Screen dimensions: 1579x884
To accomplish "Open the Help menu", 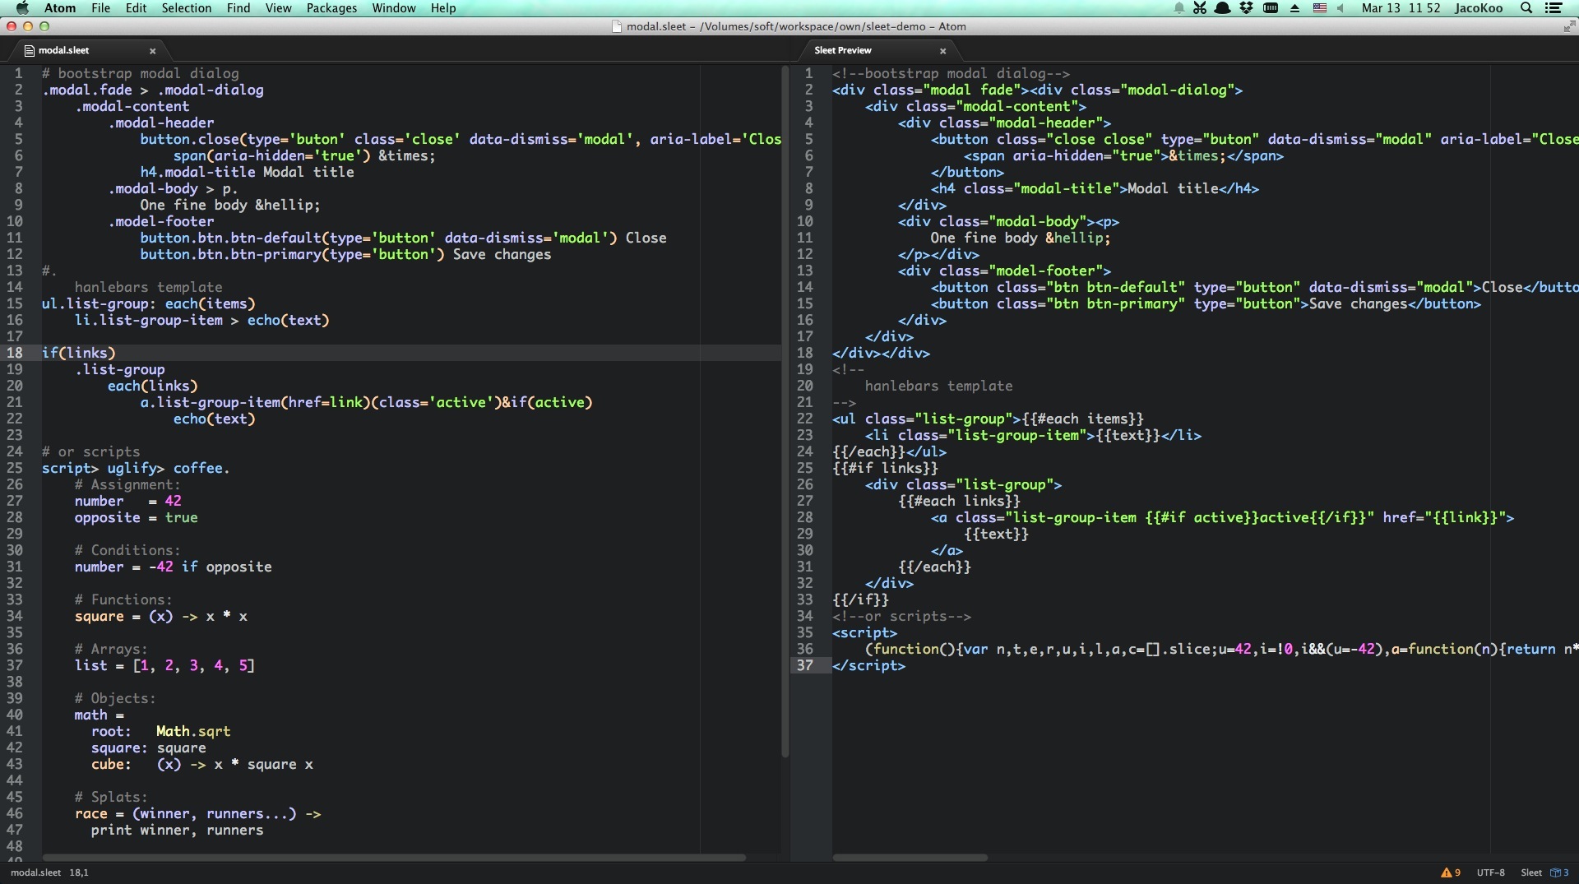I will coord(443,8).
